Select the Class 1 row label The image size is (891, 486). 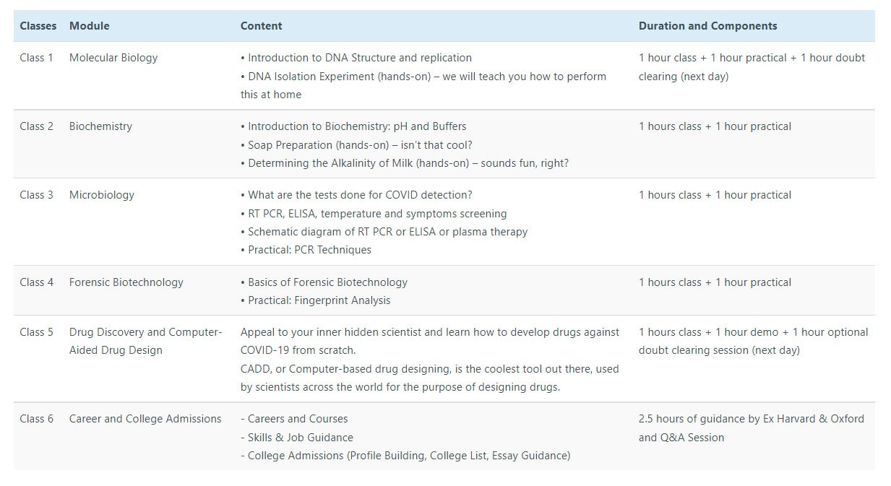point(36,58)
